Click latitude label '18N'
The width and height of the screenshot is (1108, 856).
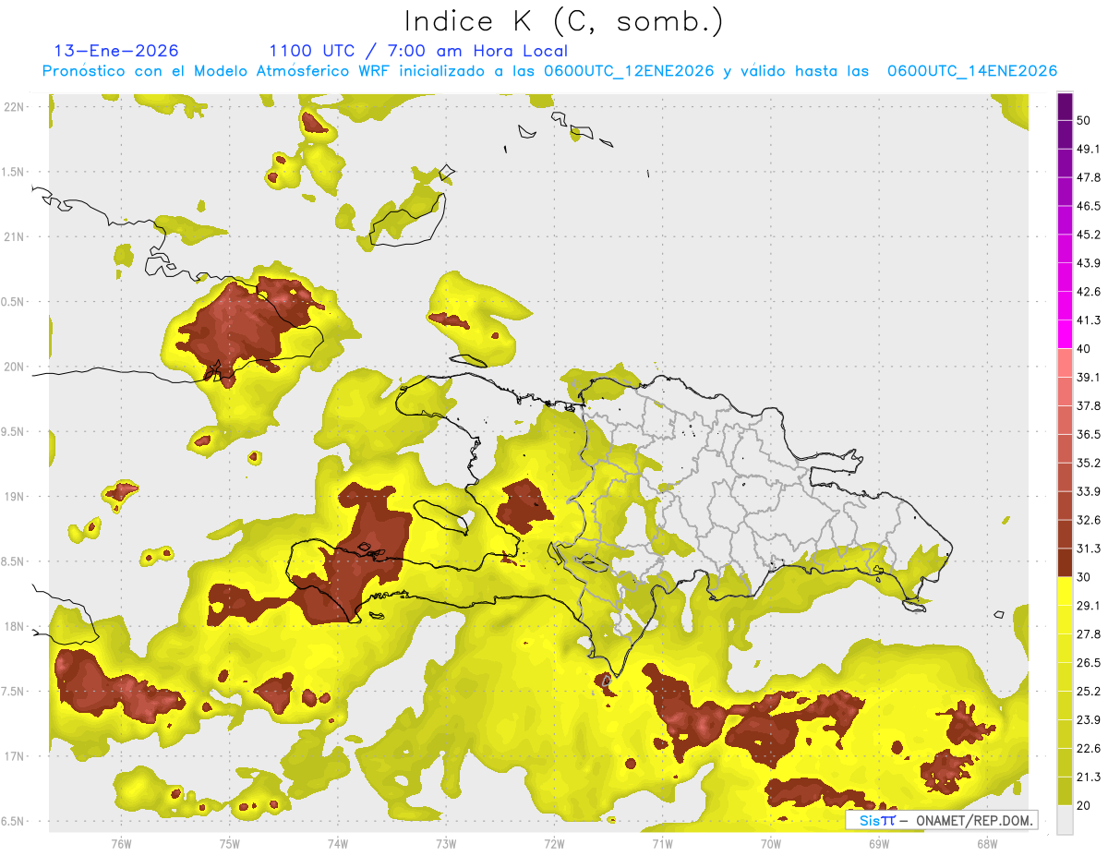pyautogui.click(x=14, y=626)
